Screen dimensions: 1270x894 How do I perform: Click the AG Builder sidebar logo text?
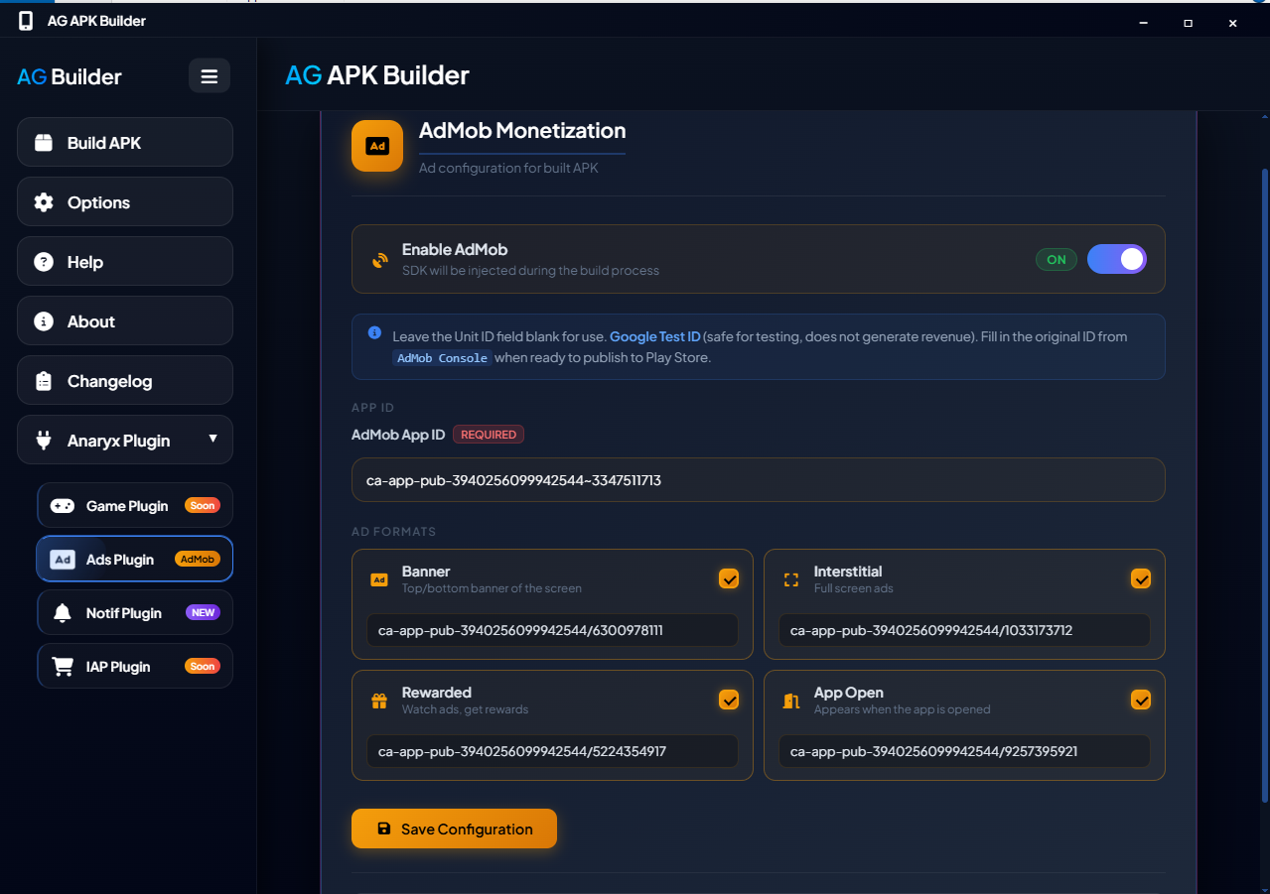(x=70, y=76)
